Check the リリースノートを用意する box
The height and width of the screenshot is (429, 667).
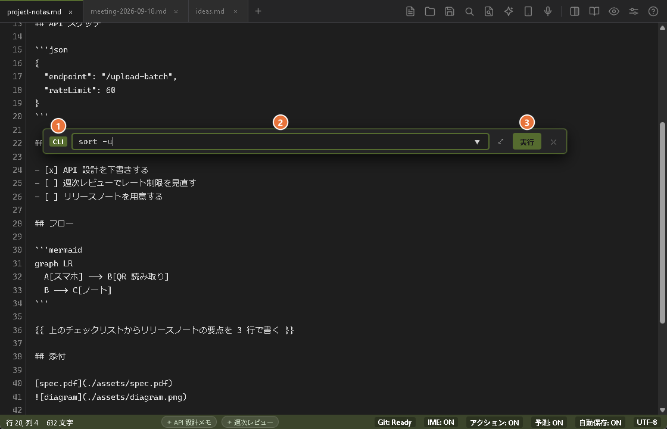(x=51, y=197)
